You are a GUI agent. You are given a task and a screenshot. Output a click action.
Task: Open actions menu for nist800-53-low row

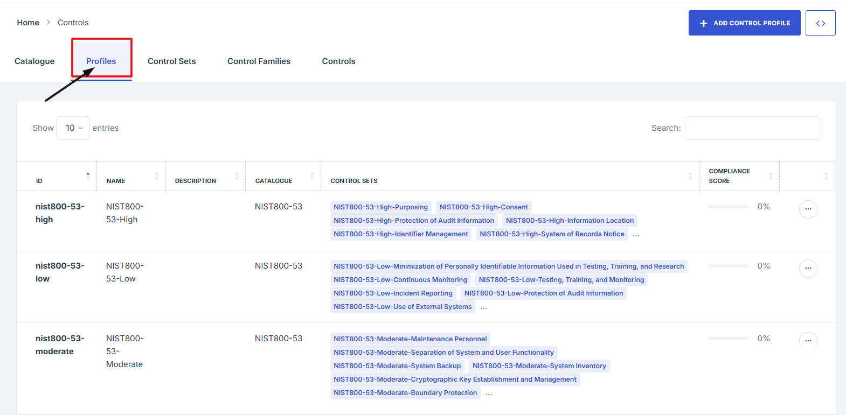point(808,268)
